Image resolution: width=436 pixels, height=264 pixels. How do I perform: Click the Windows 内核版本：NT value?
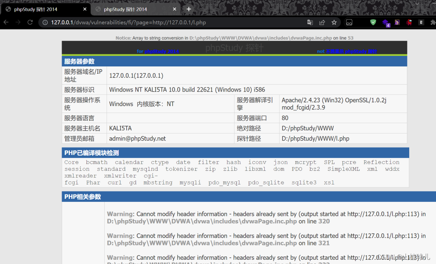point(141,104)
